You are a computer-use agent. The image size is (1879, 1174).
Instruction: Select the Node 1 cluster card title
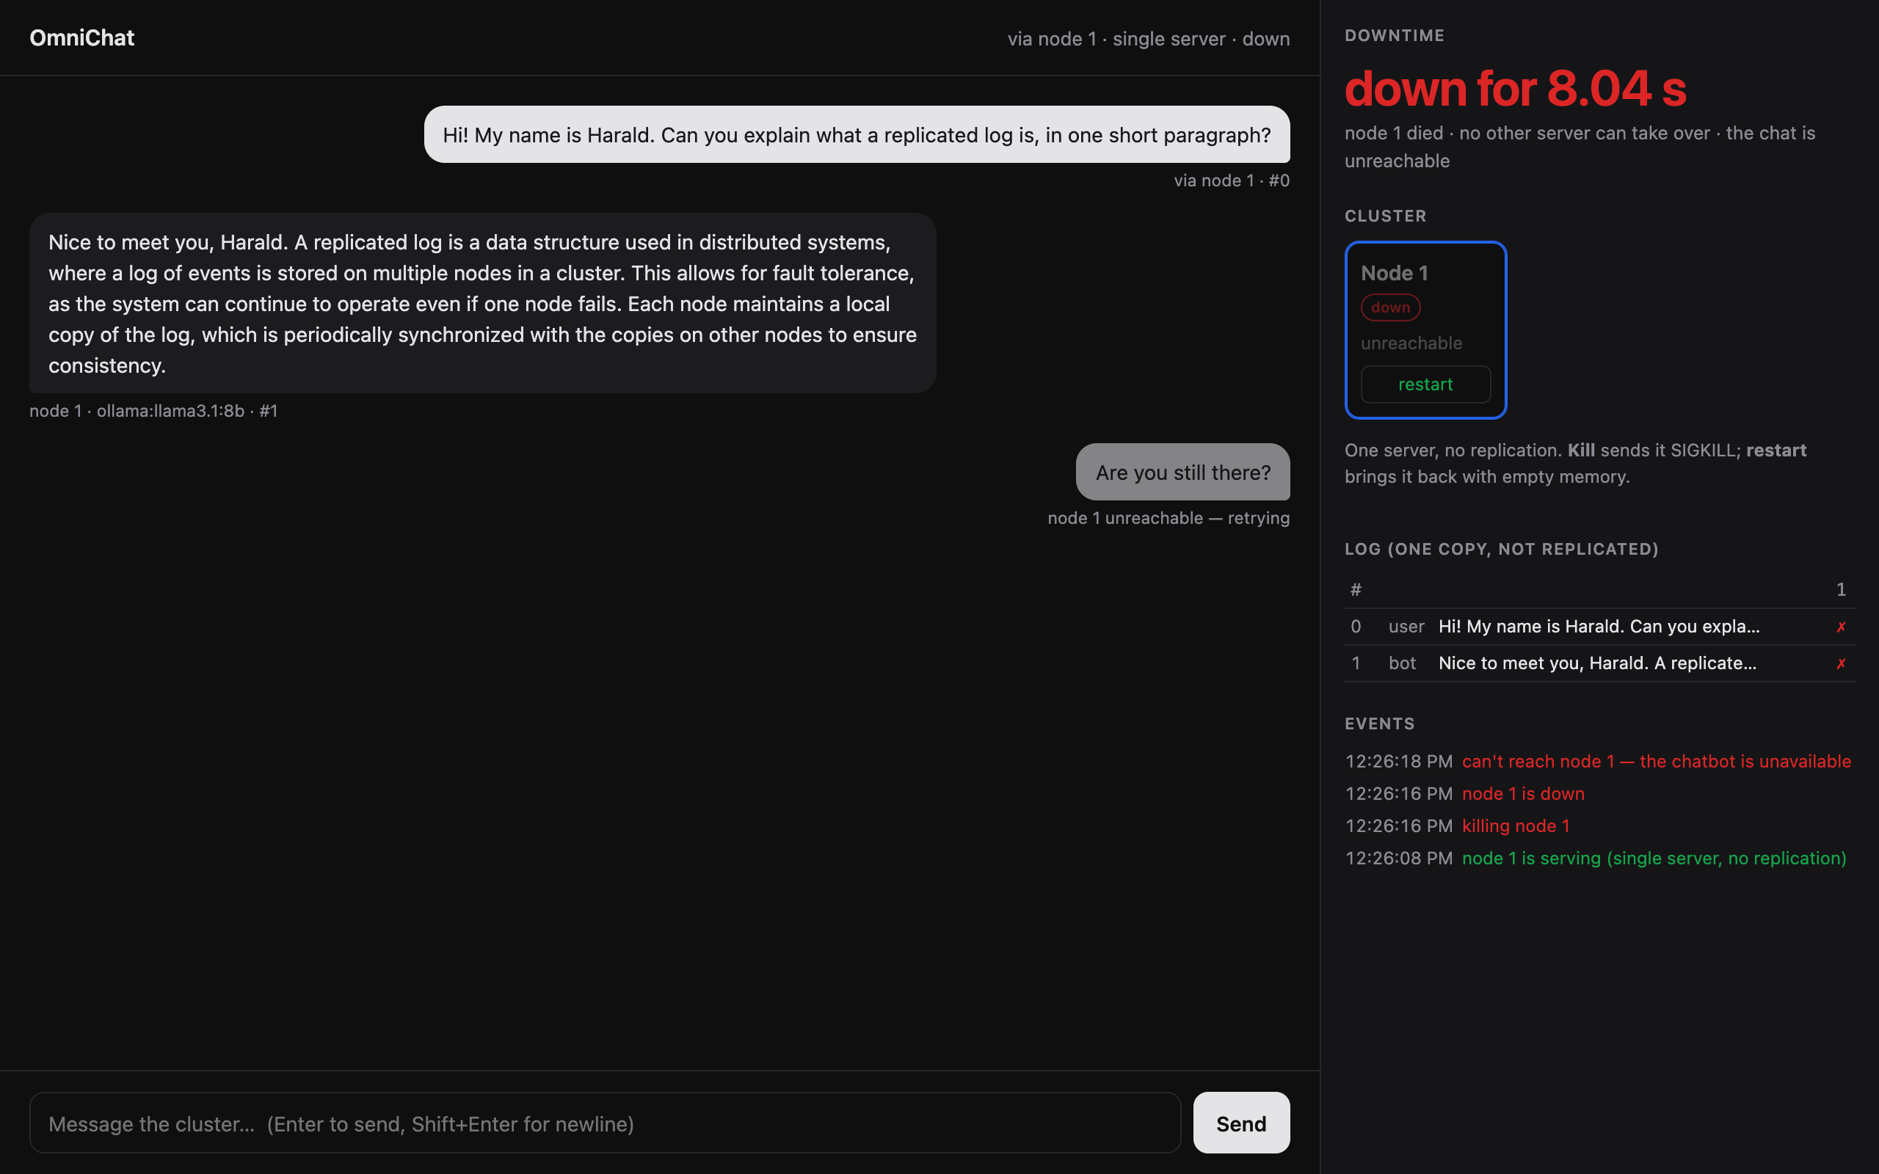1394,273
